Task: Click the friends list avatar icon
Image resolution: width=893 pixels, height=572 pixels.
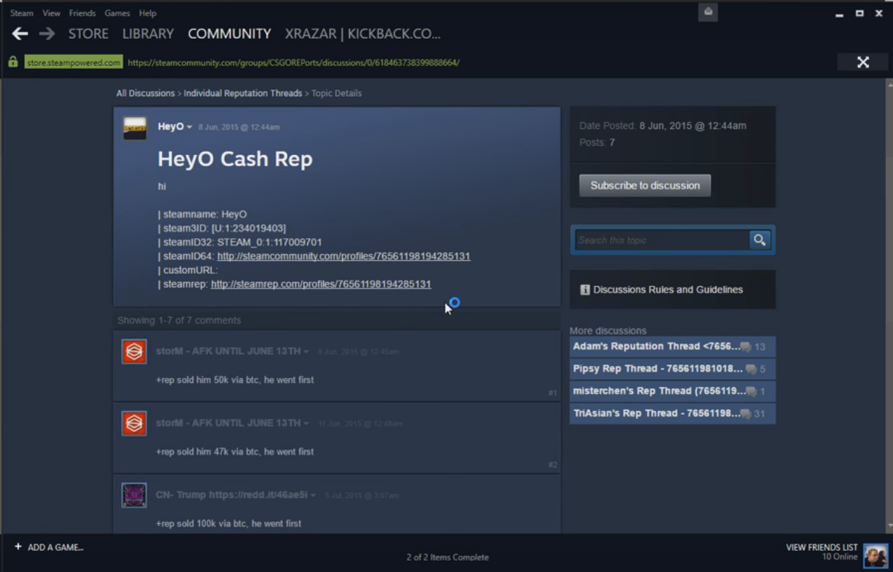Action: click(876, 555)
